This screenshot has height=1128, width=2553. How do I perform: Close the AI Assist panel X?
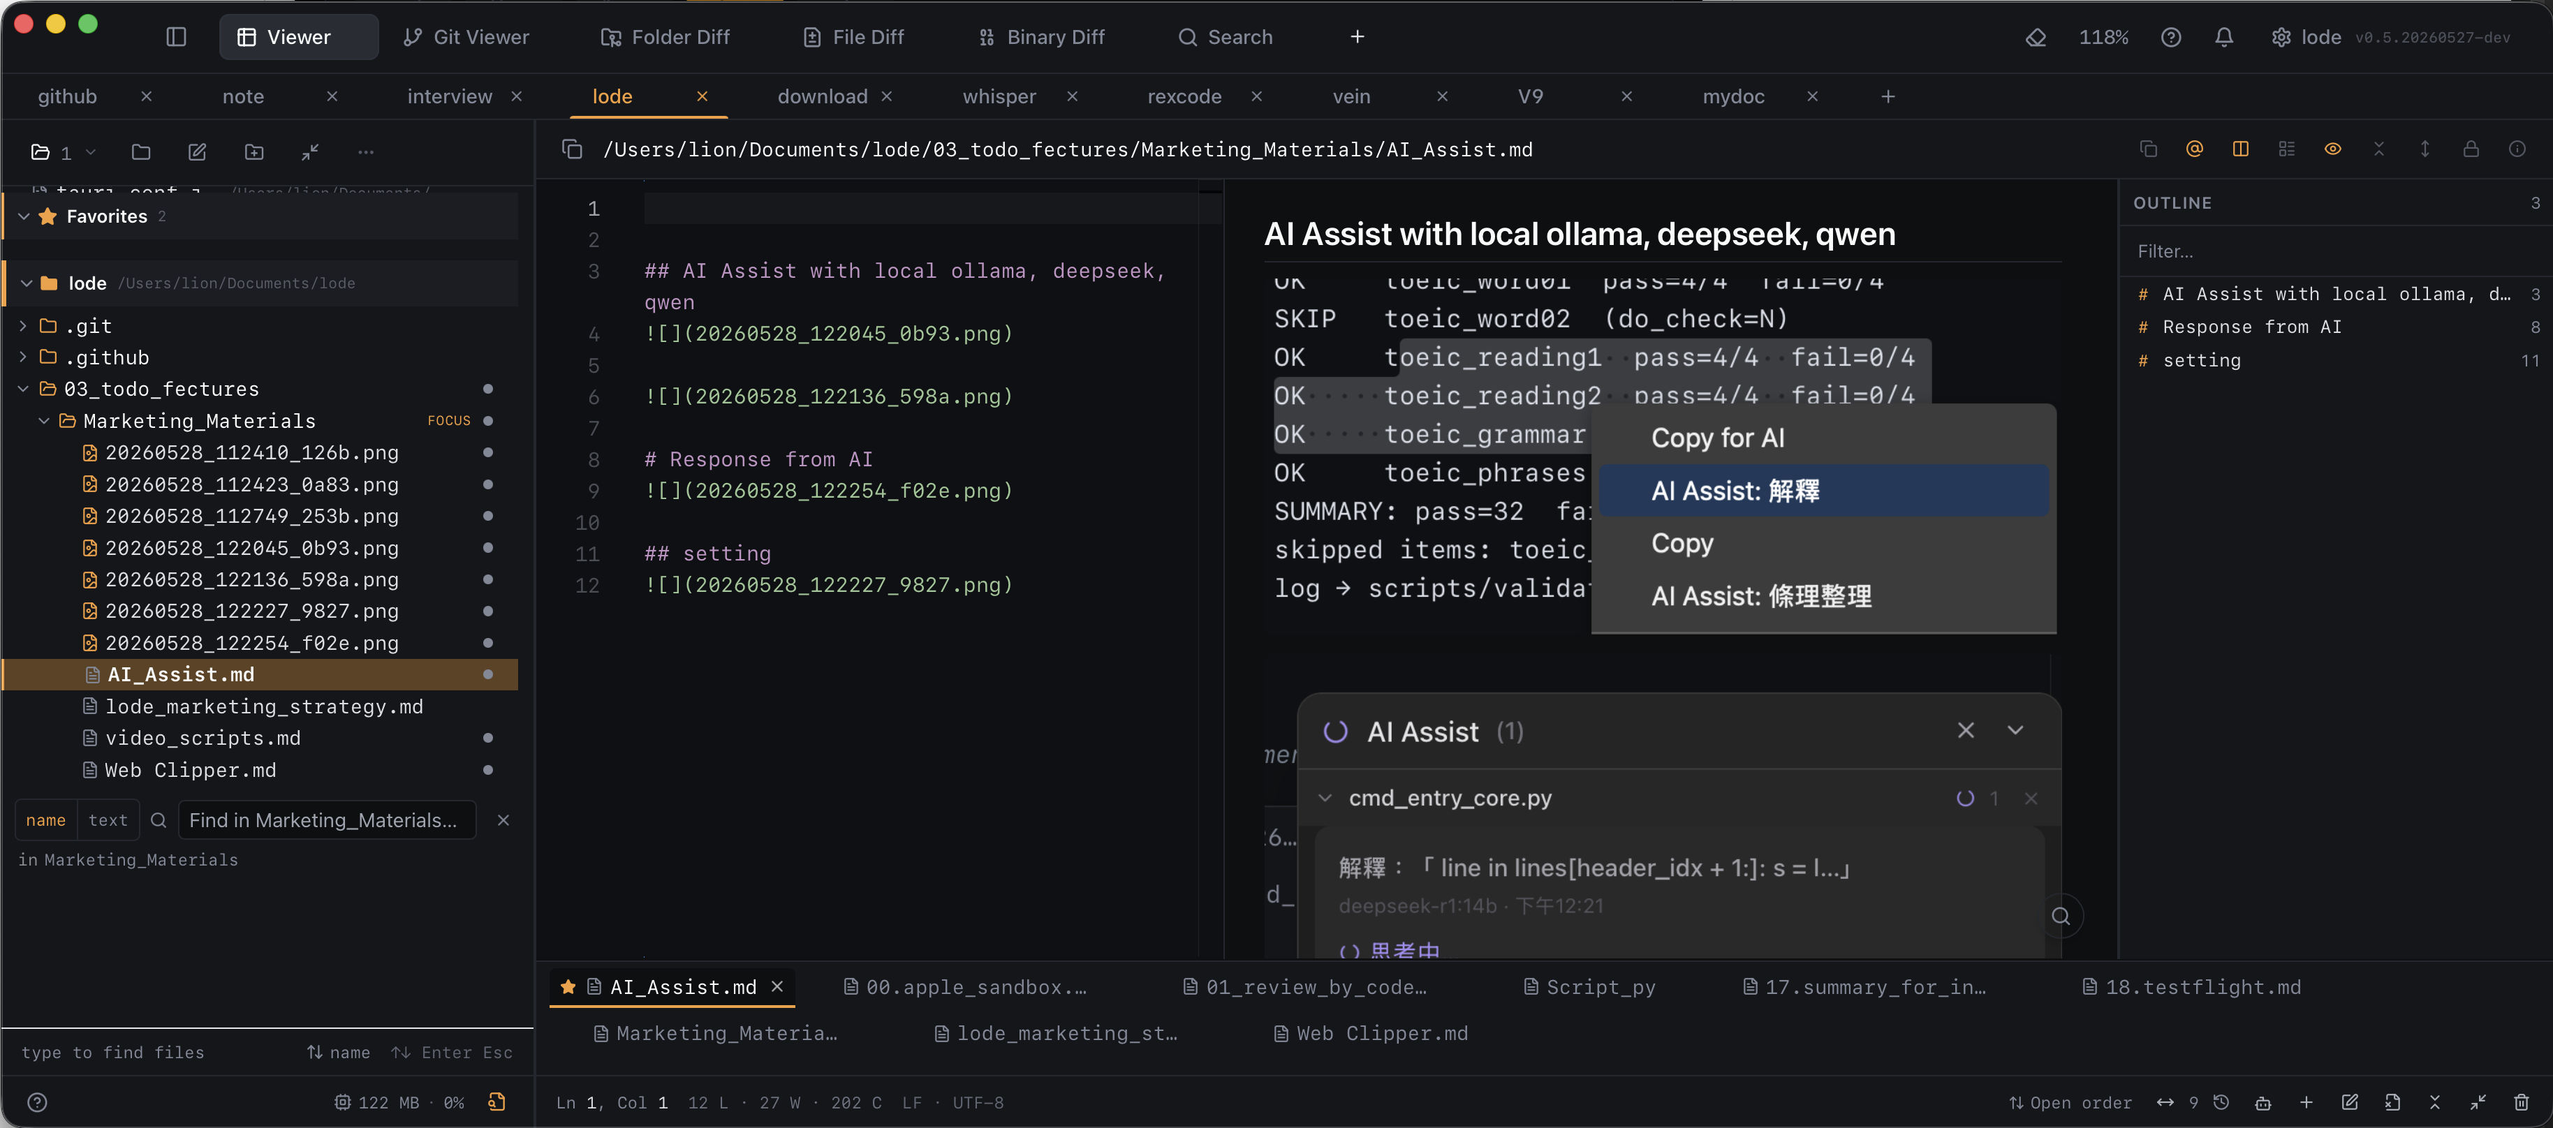click(x=1965, y=730)
